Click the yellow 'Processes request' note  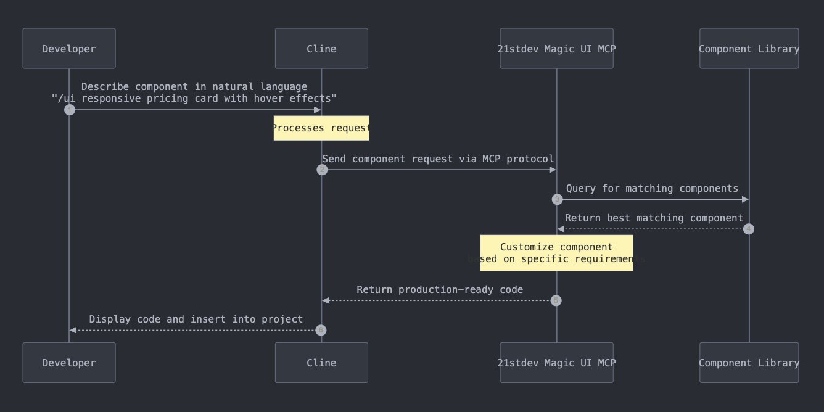point(321,128)
